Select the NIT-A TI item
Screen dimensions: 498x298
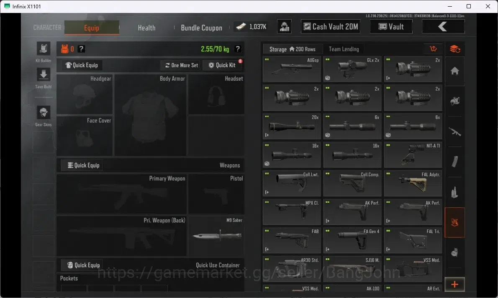[x=413, y=155]
